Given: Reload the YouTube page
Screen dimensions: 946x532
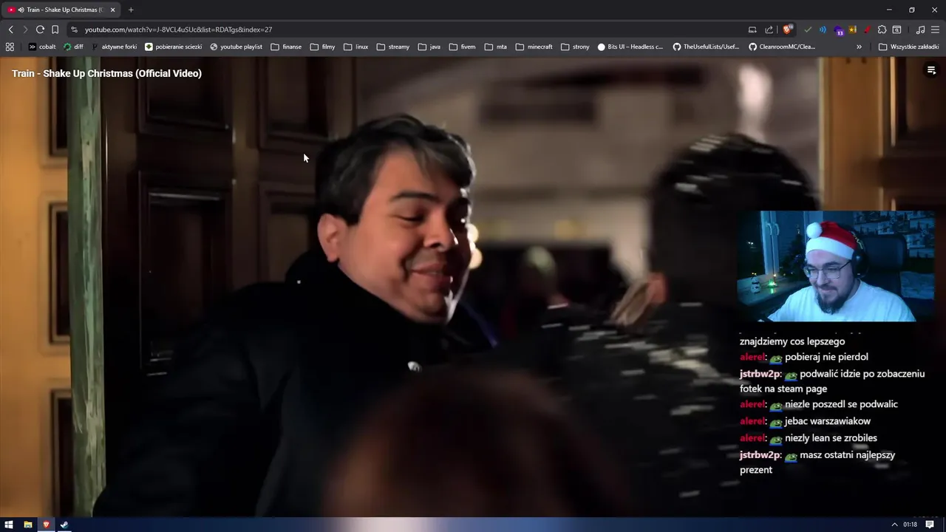Looking at the screenshot, I should [x=40, y=30].
